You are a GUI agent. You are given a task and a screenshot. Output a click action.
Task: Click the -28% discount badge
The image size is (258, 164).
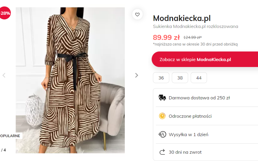point(5,13)
